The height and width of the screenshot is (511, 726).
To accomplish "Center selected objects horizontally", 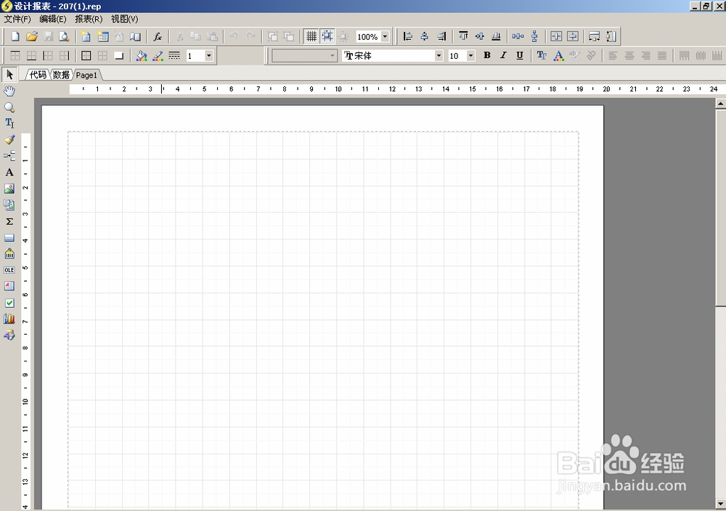I will pyautogui.click(x=424, y=36).
